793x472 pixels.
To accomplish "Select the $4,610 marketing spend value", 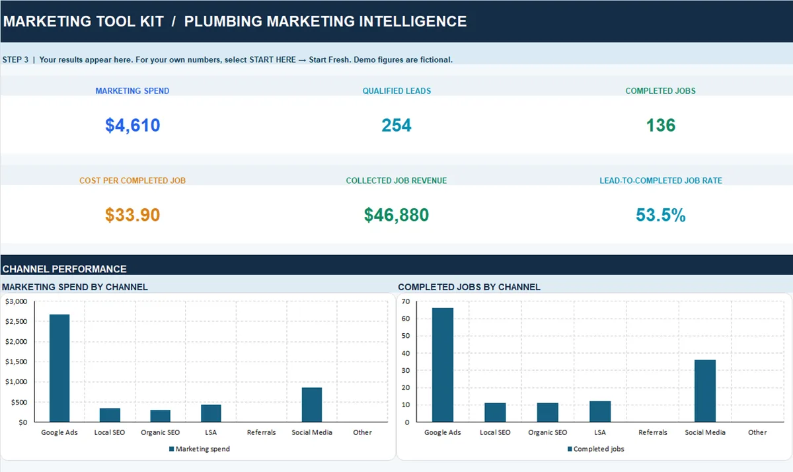I will click(132, 126).
